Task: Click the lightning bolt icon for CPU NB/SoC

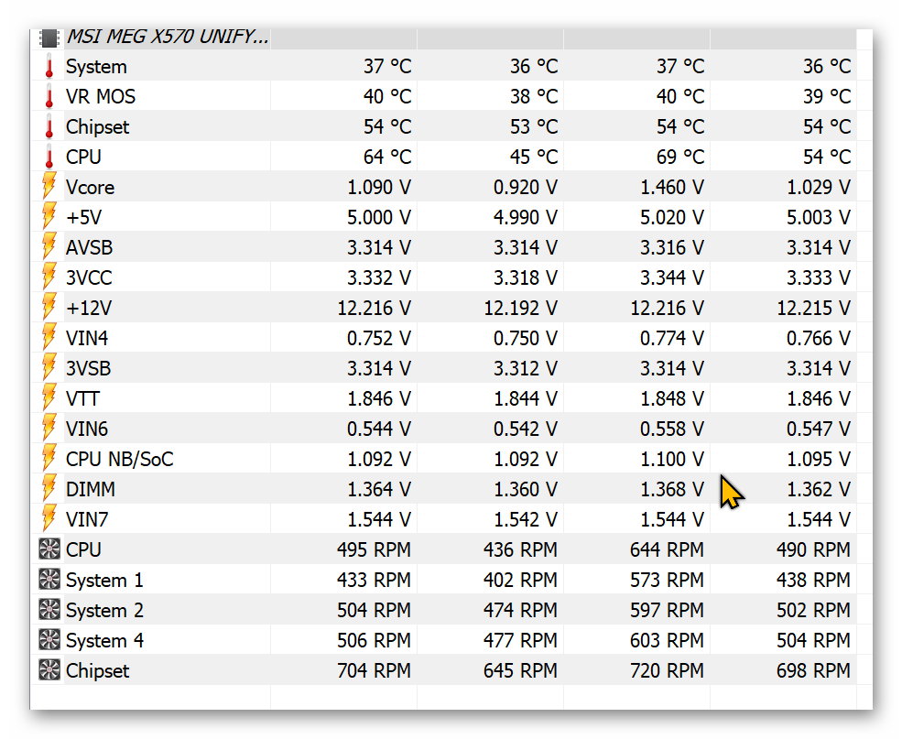Action: coord(49,459)
